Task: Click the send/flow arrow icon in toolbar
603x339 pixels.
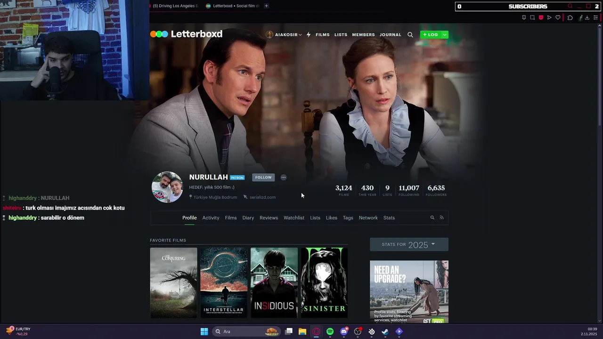Action: 549,17
